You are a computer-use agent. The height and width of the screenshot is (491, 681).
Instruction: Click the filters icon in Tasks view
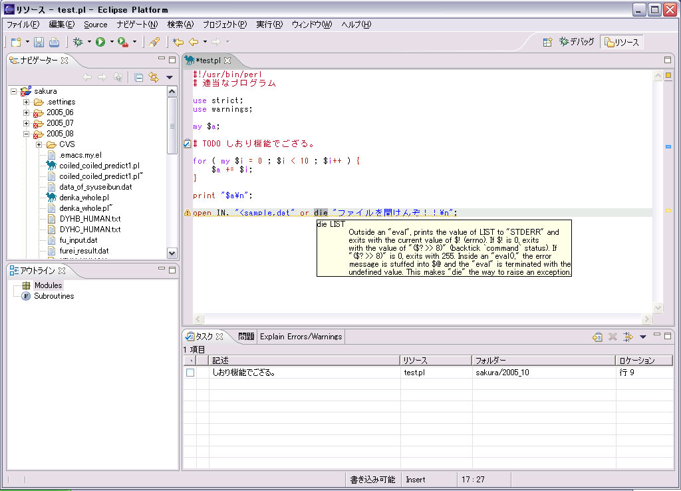click(628, 336)
